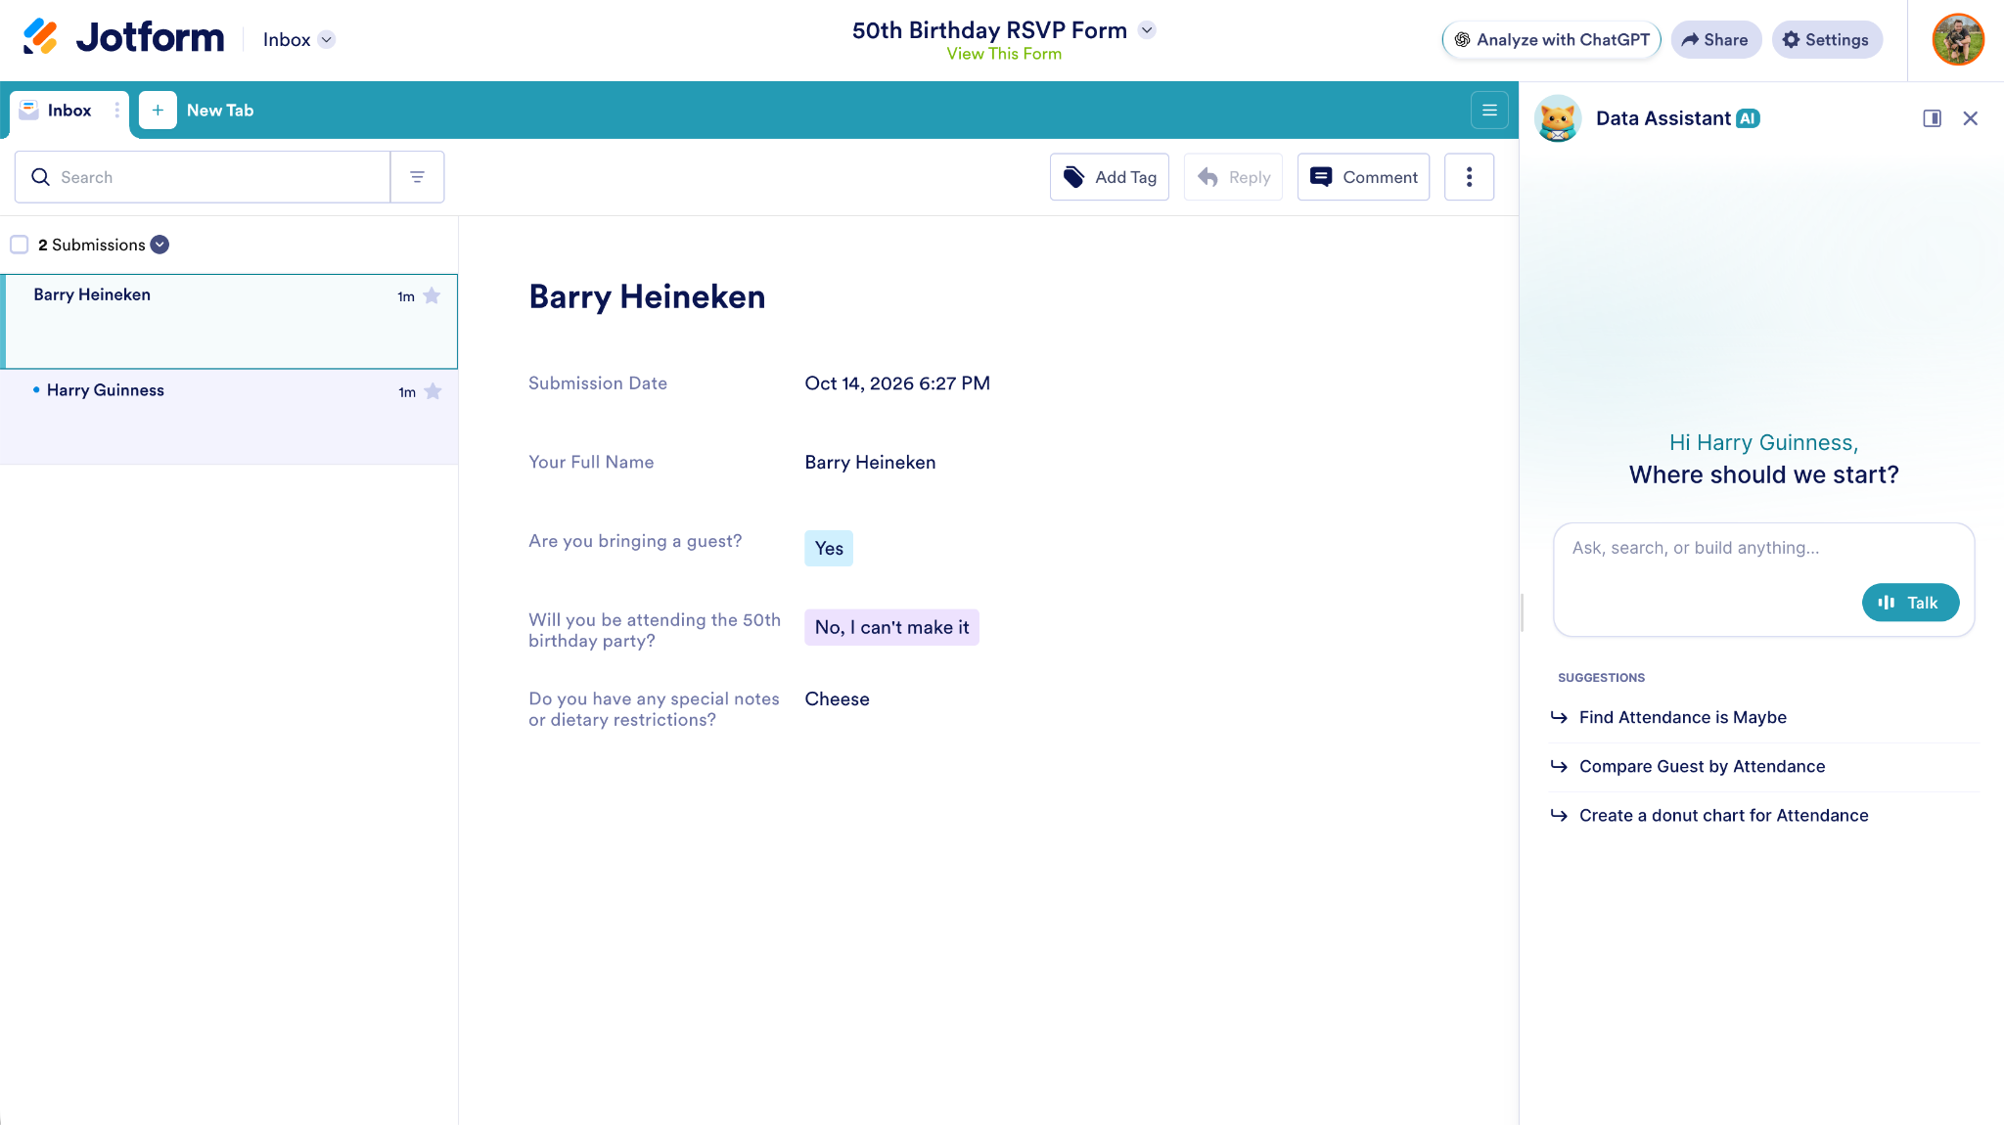Expand the 2 Submissions dropdown arrow

tap(159, 245)
